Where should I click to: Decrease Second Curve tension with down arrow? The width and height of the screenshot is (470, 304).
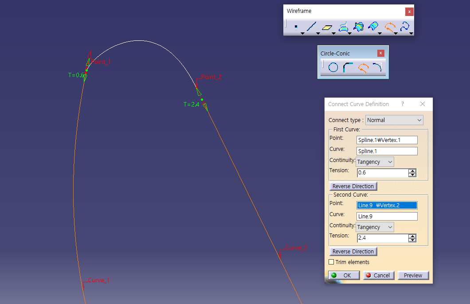412,240
